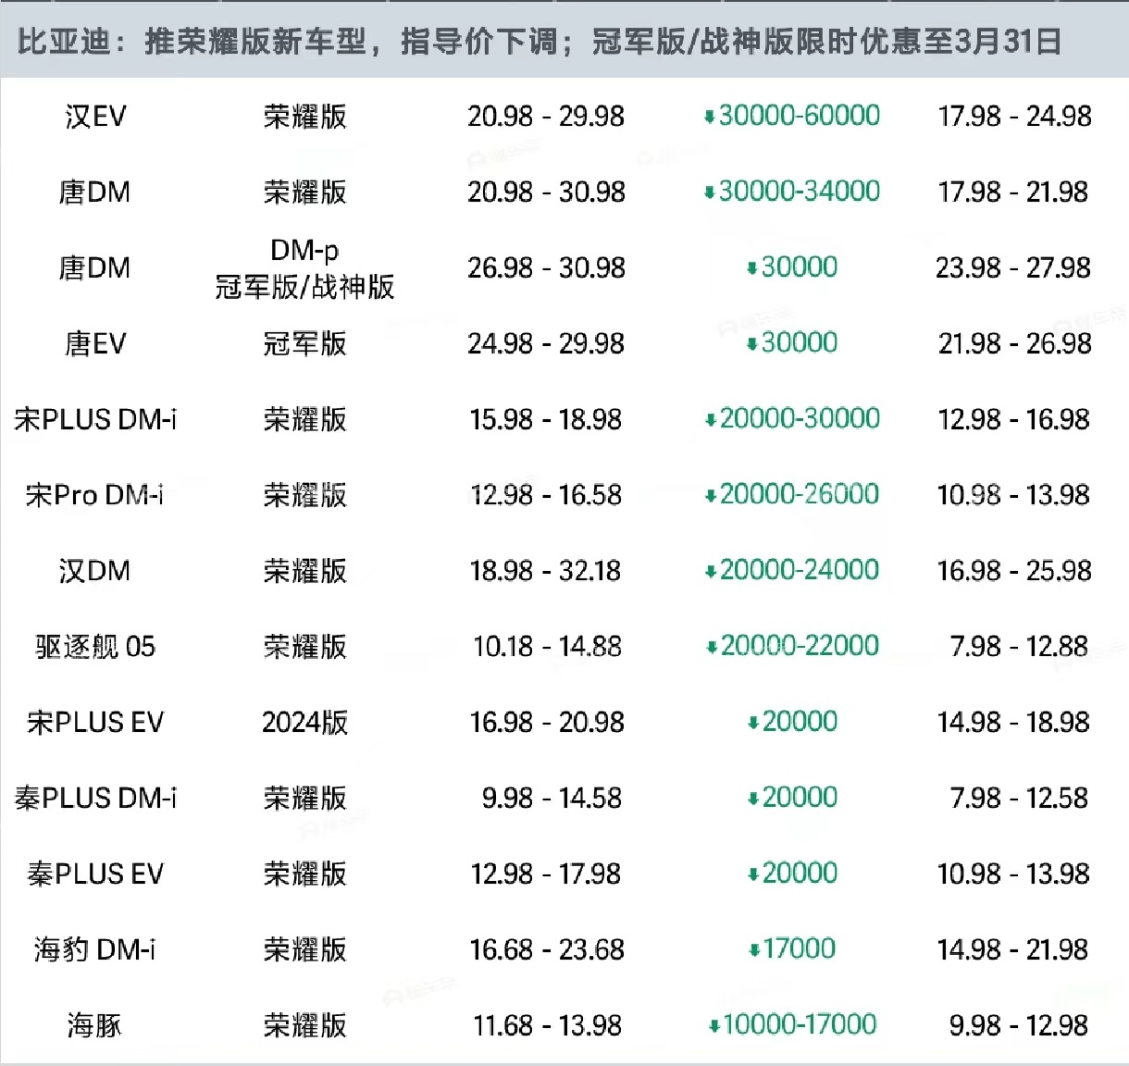Select 荣耀版 in the 海豚 row
Screen dimensions: 1129x1066
tap(304, 1027)
